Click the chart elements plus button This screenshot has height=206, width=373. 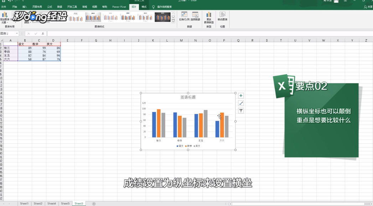point(241,96)
